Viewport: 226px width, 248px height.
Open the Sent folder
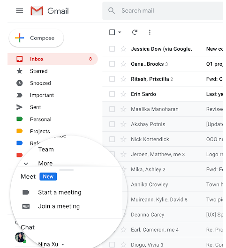36,107
